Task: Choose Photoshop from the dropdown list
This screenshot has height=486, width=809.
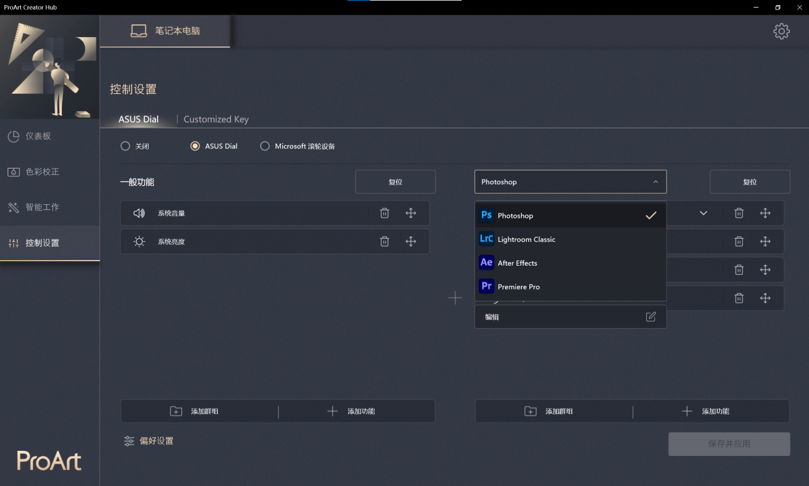Action: pos(570,216)
